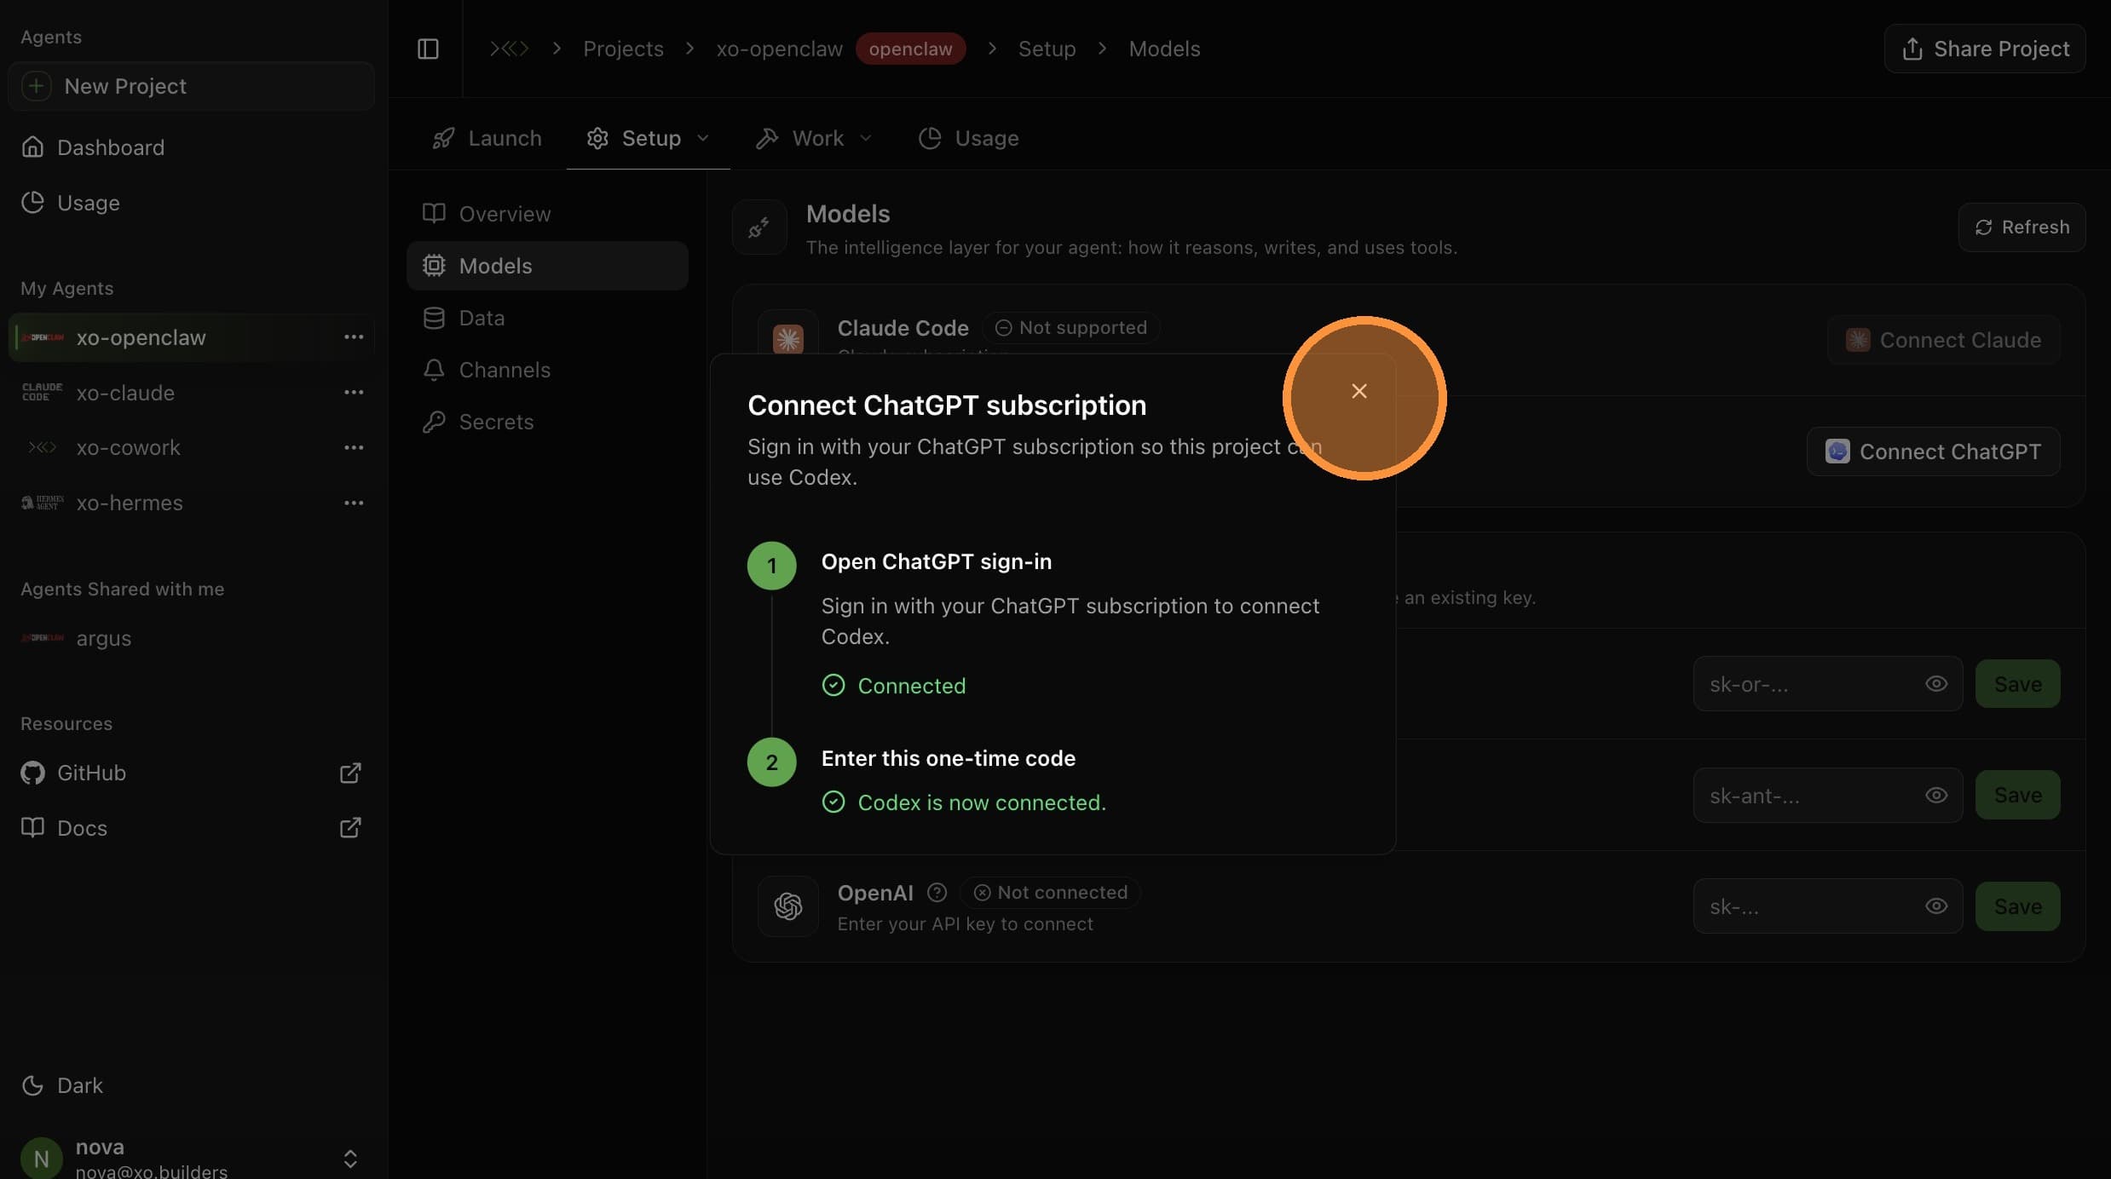The height and width of the screenshot is (1179, 2111).
Task: Toggle the sidebar panel icon
Action: click(428, 49)
